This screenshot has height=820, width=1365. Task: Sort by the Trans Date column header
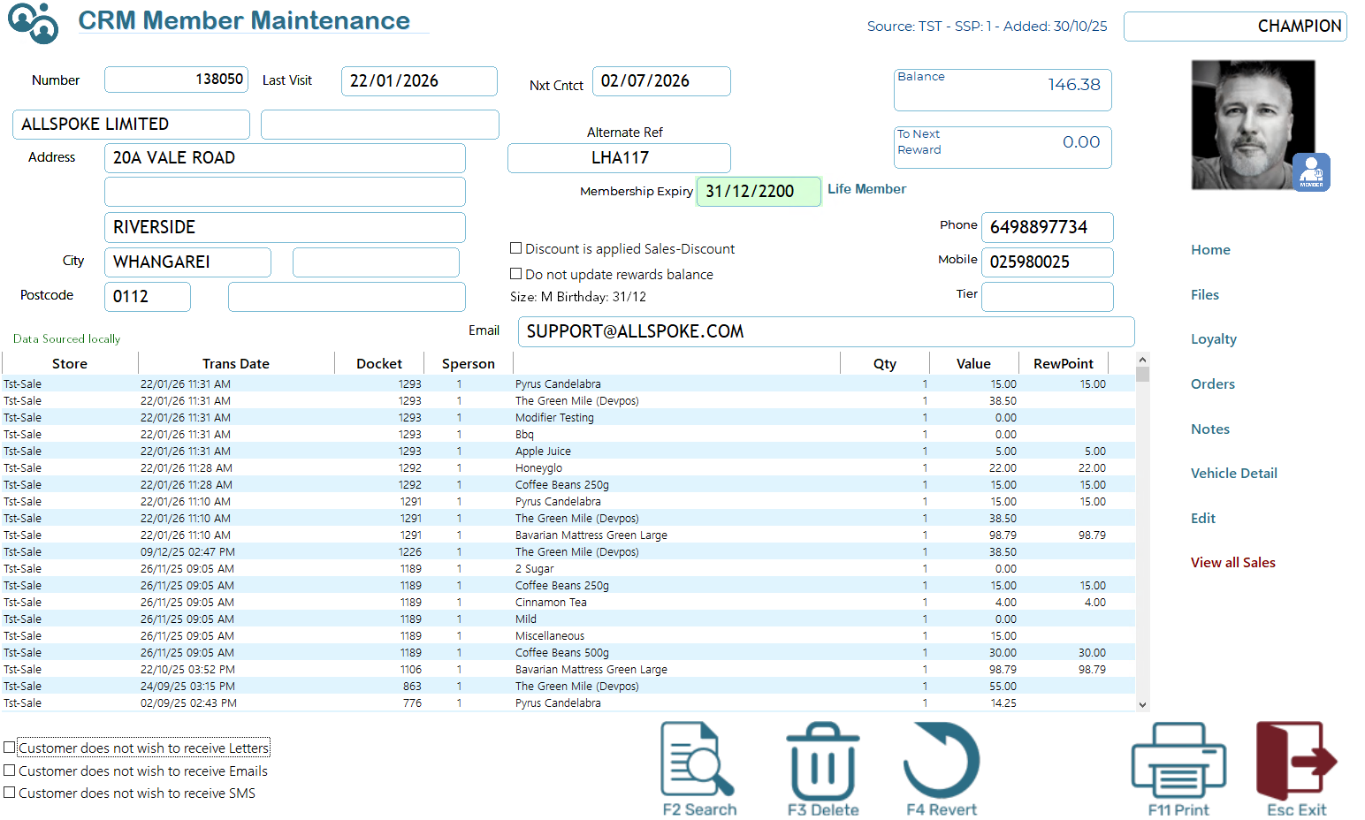click(x=235, y=364)
